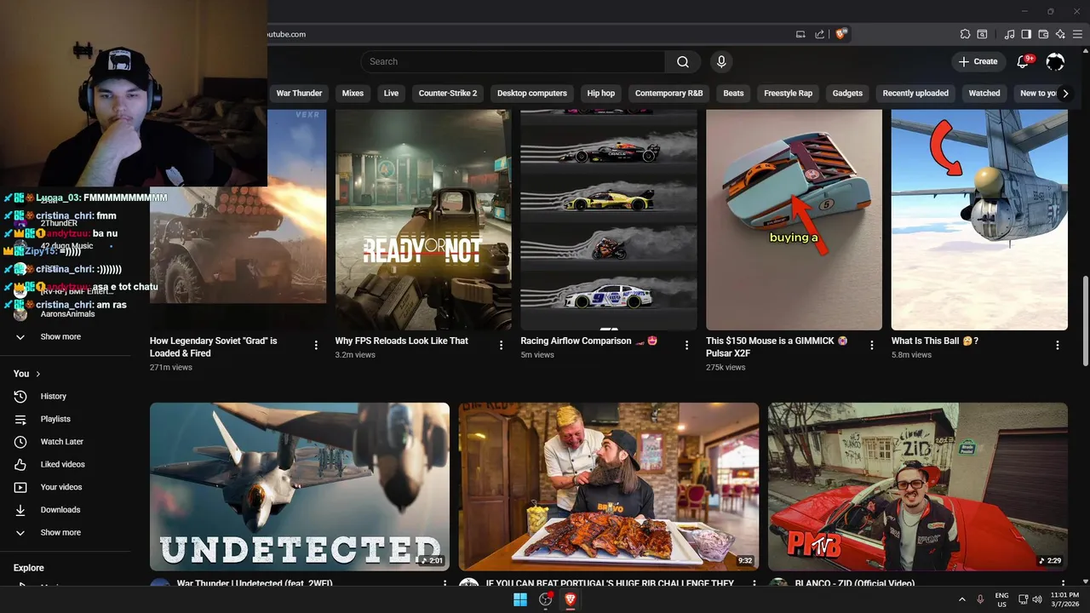The image size is (1090, 613).
Task: Click the Windows Start button
Action: pyautogui.click(x=520, y=599)
